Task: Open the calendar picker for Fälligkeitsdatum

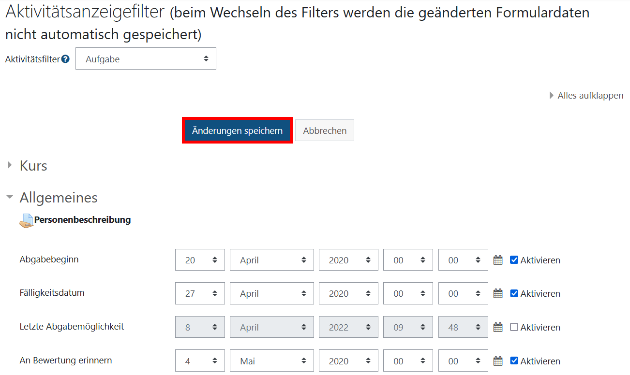Action: [497, 293]
